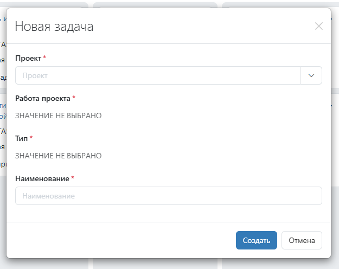
Task: Click the Создать button
Action: [x=257, y=240]
